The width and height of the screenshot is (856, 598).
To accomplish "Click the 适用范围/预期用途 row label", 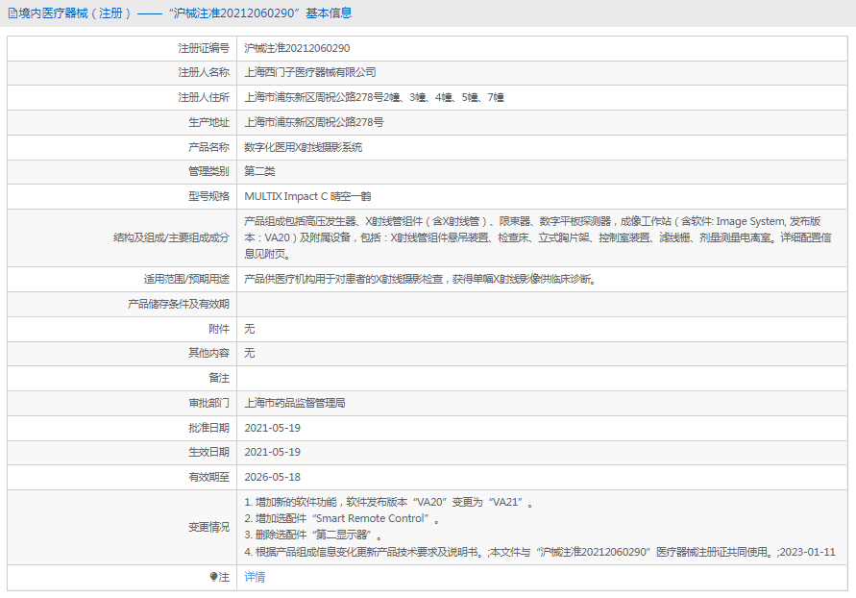I will point(186,279).
